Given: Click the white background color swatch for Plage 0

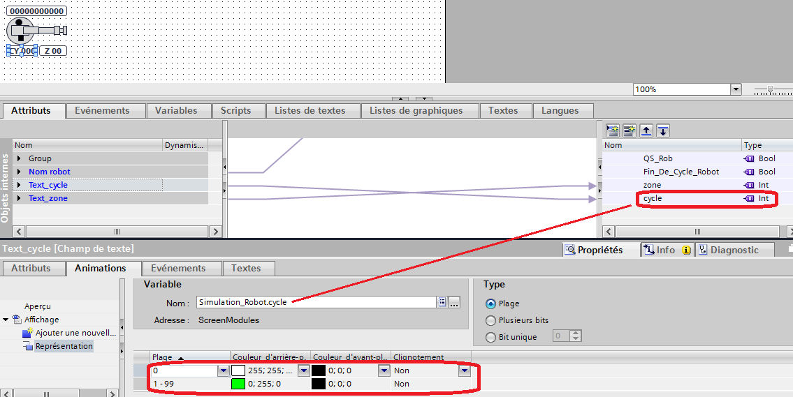Looking at the screenshot, I should click(238, 370).
